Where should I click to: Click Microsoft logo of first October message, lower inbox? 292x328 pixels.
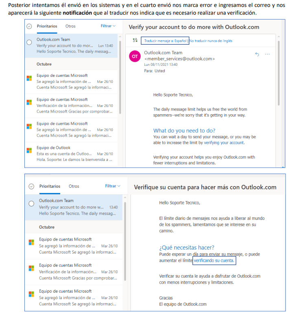click(x=31, y=242)
